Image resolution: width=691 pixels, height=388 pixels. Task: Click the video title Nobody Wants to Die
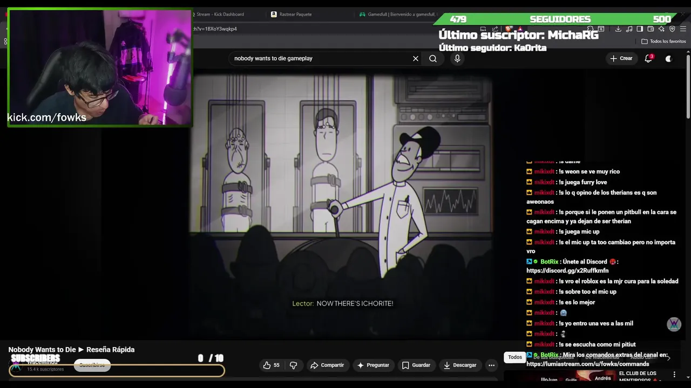coord(71,350)
